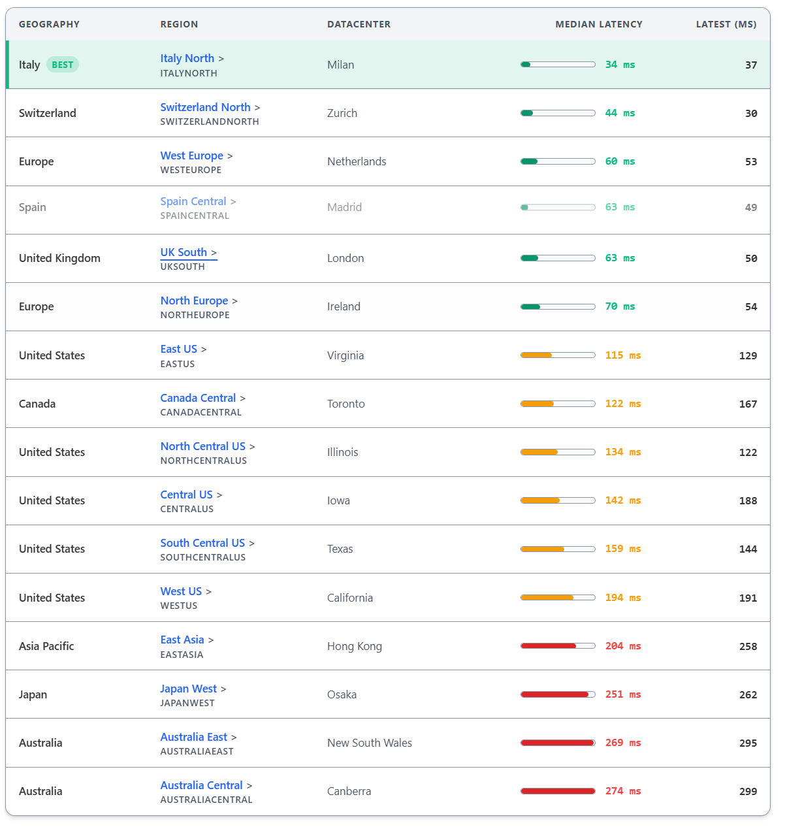785x829 pixels.
Task: Click the latency bar for Milan
Action: (x=558, y=65)
